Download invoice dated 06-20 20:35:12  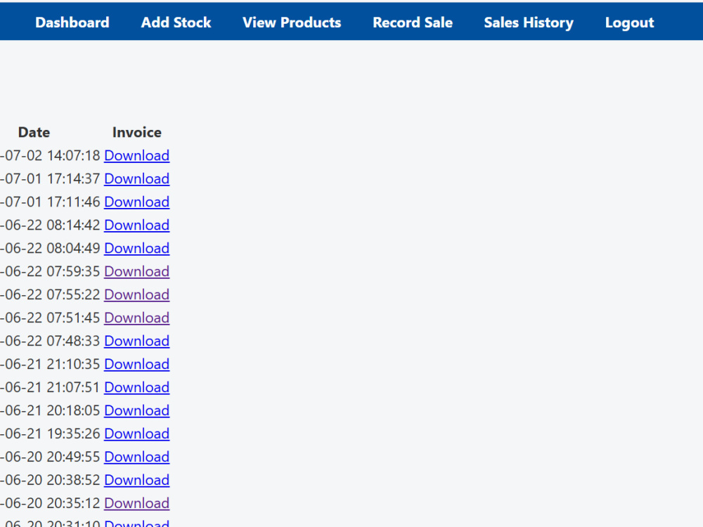point(137,503)
